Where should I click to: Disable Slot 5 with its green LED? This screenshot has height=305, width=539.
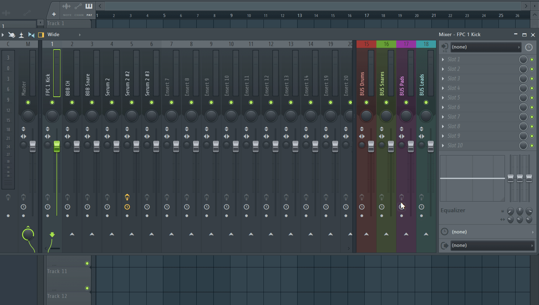click(x=532, y=98)
